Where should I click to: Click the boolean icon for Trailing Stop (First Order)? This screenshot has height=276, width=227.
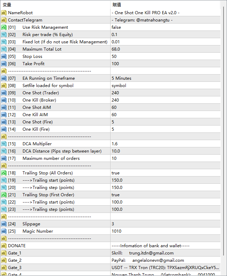coord(4,195)
